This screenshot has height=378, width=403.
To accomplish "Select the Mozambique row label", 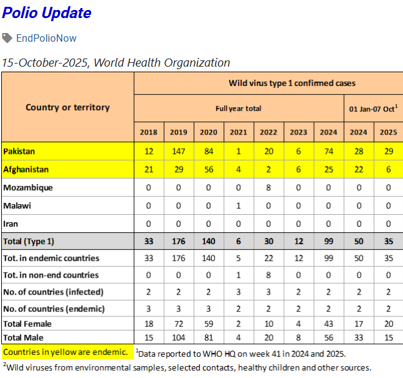I will [x=28, y=187].
